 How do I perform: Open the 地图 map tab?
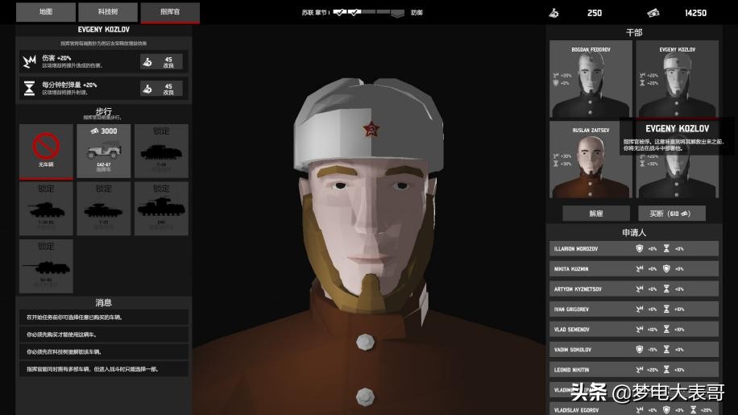pyautogui.click(x=46, y=12)
